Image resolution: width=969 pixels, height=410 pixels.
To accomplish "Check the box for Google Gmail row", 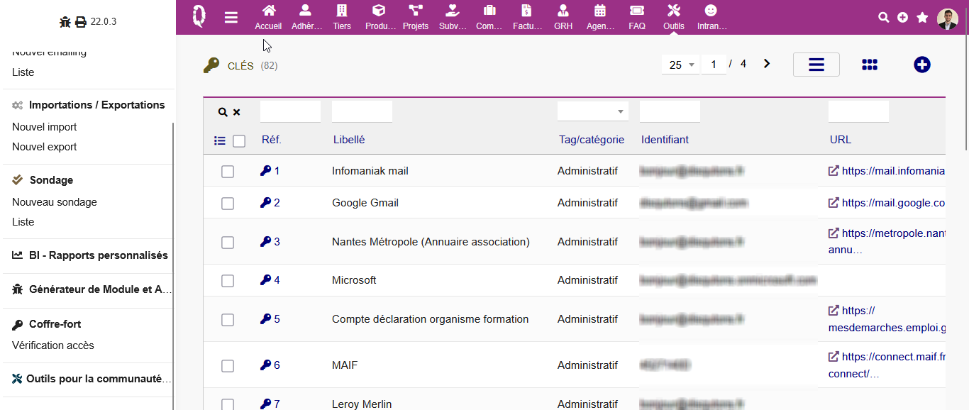I will tap(228, 204).
